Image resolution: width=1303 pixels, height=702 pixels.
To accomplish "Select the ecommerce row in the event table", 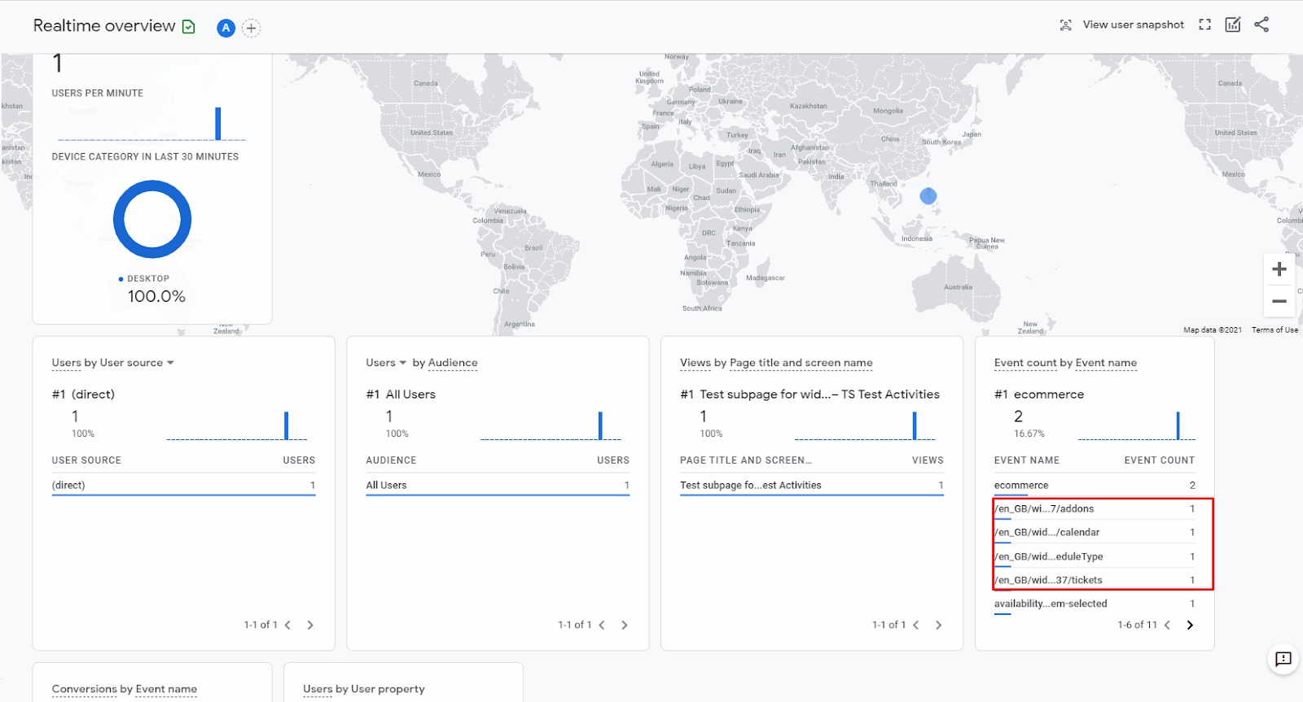I will pyautogui.click(x=1095, y=486).
